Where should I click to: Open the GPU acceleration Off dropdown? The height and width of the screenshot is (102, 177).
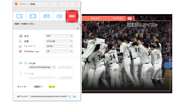point(59,51)
